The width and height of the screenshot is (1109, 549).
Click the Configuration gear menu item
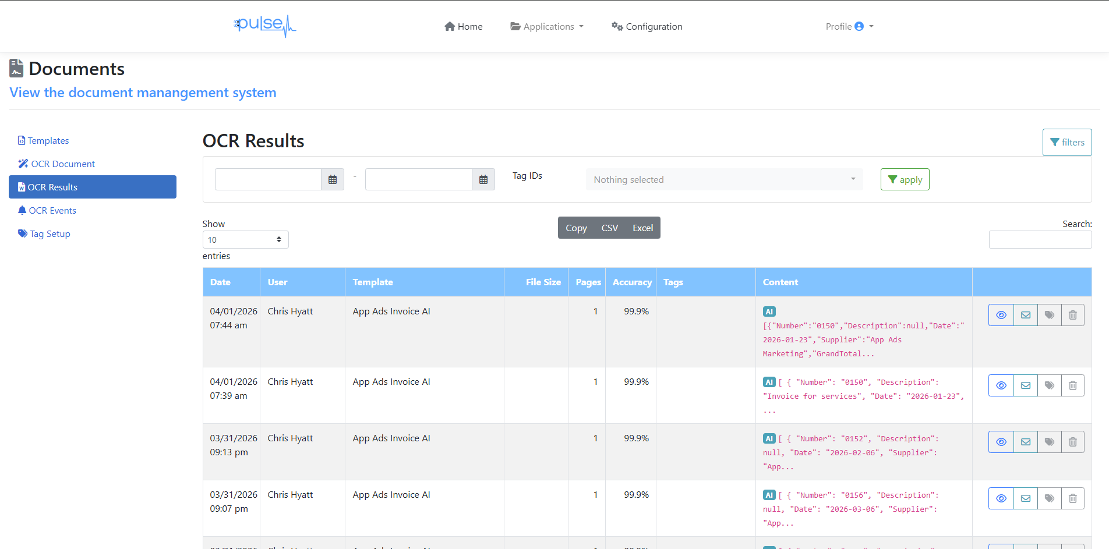(x=647, y=26)
